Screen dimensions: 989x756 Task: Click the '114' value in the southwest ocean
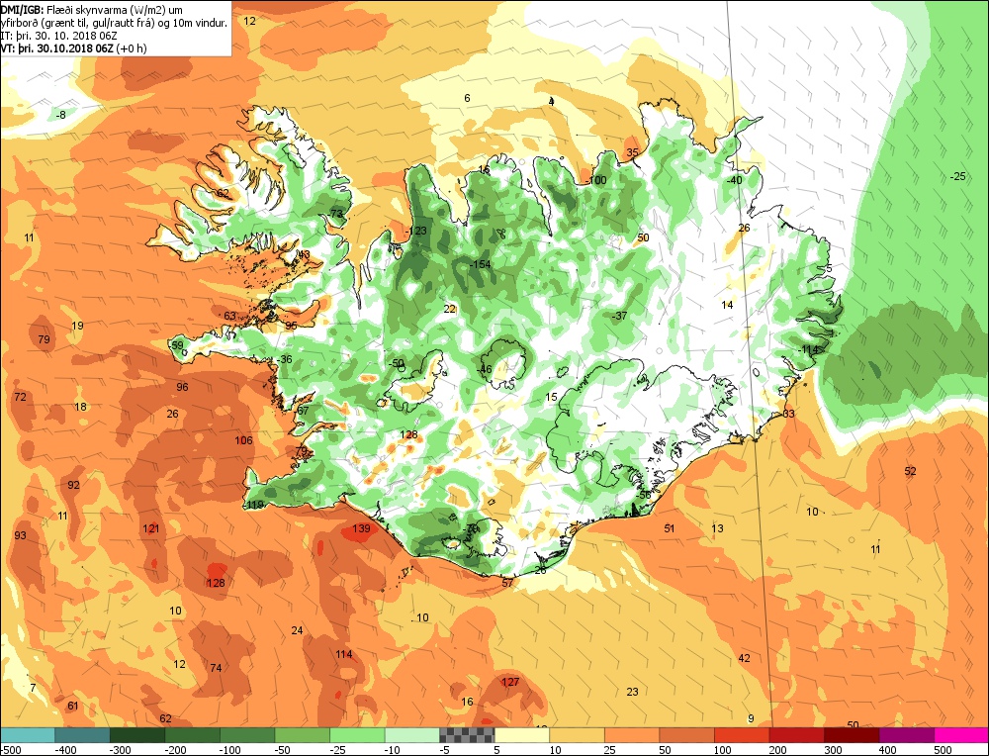pos(344,654)
